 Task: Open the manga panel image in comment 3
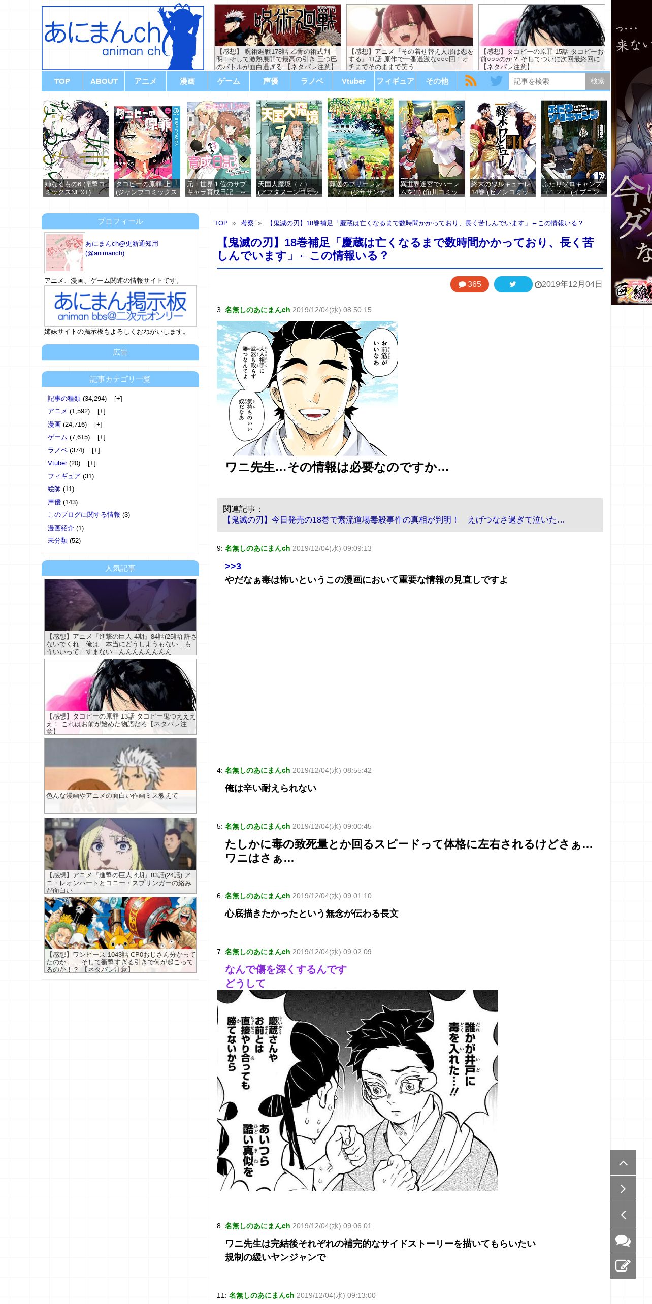(x=307, y=388)
